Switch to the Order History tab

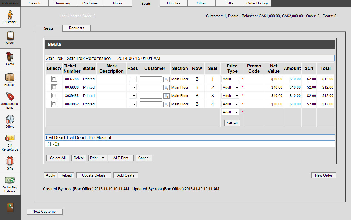tap(257, 3)
